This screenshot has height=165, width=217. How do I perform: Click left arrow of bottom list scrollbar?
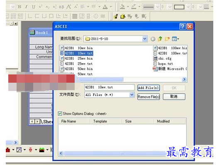click(61, 153)
